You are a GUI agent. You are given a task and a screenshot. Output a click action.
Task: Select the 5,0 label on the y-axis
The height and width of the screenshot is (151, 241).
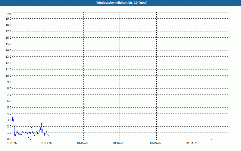(x=9, y=108)
